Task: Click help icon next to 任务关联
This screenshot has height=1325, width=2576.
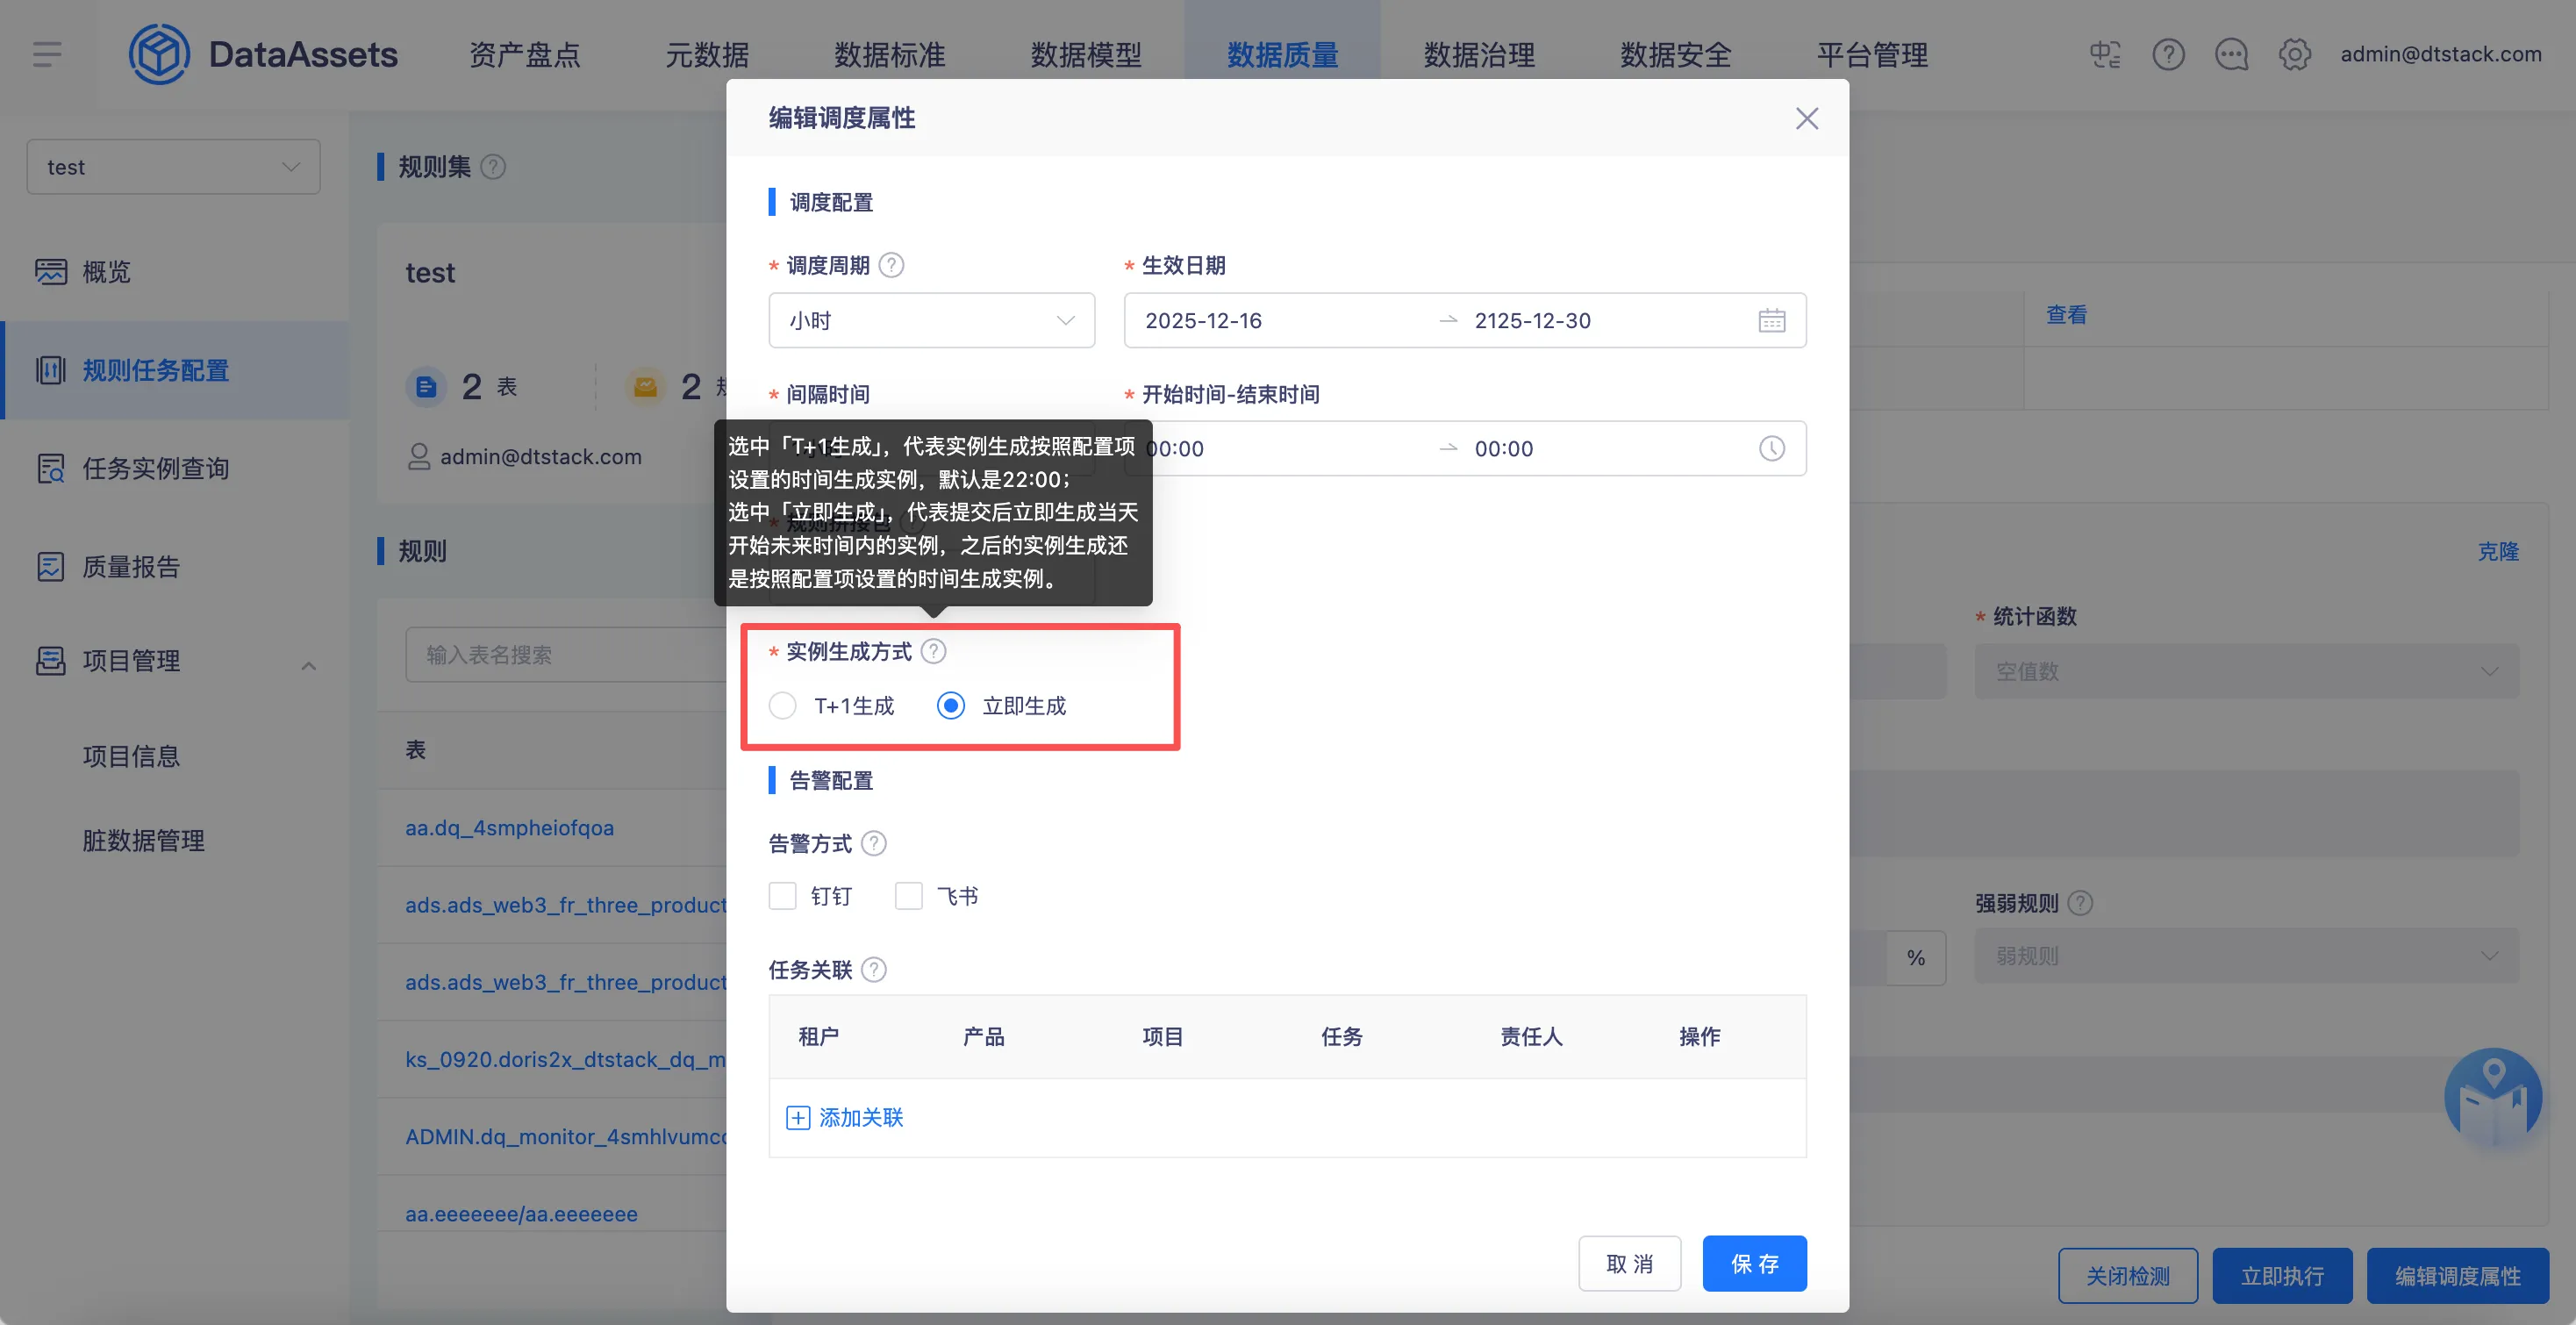Action: point(873,970)
